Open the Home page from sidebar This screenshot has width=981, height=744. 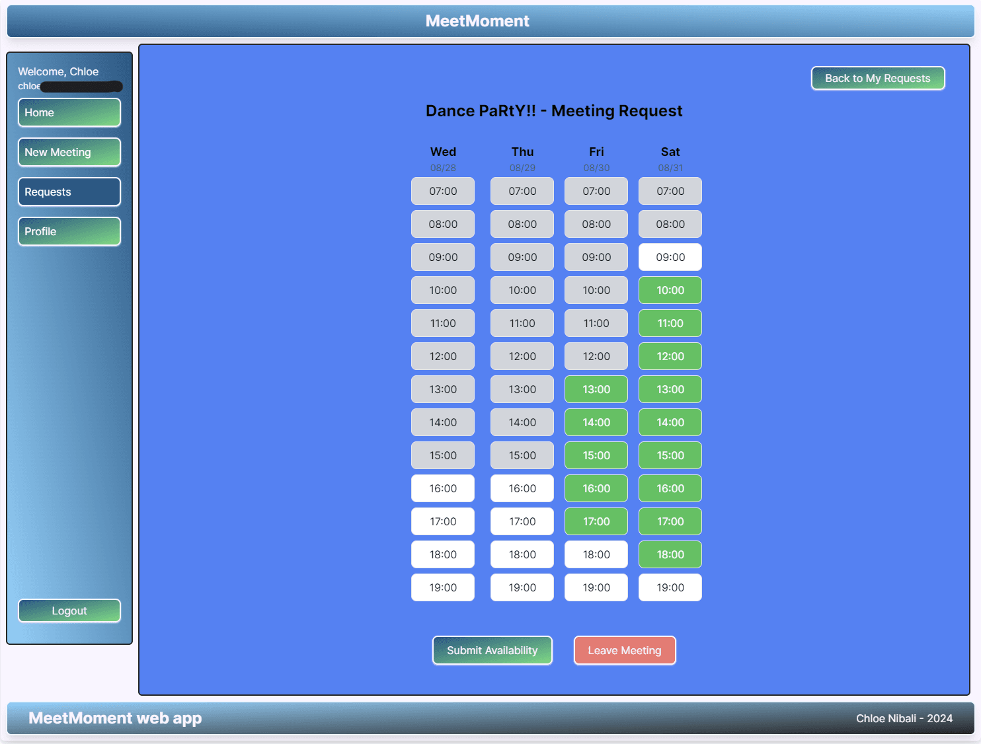pyautogui.click(x=69, y=112)
